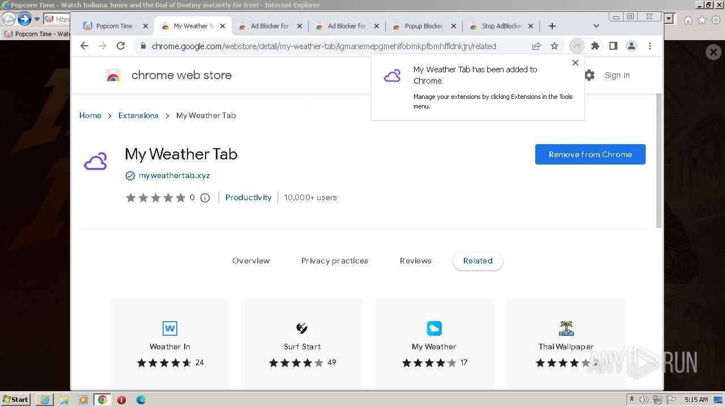
Task: Open the Thai Wallpaper extension card
Action: 566,343
